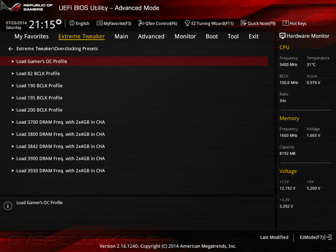
Task: Click the Qfan Control fan icon
Action: pyautogui.click(x=141, y=23)
